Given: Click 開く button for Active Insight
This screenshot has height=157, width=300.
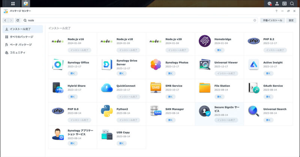Looking at the screenshot, I should 268,73.
